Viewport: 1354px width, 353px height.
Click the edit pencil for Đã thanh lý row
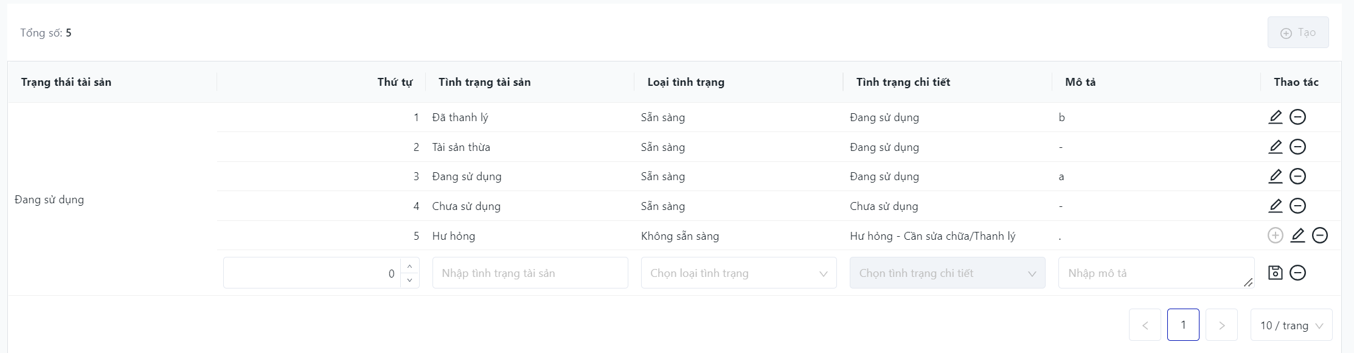coord(1276,117)
